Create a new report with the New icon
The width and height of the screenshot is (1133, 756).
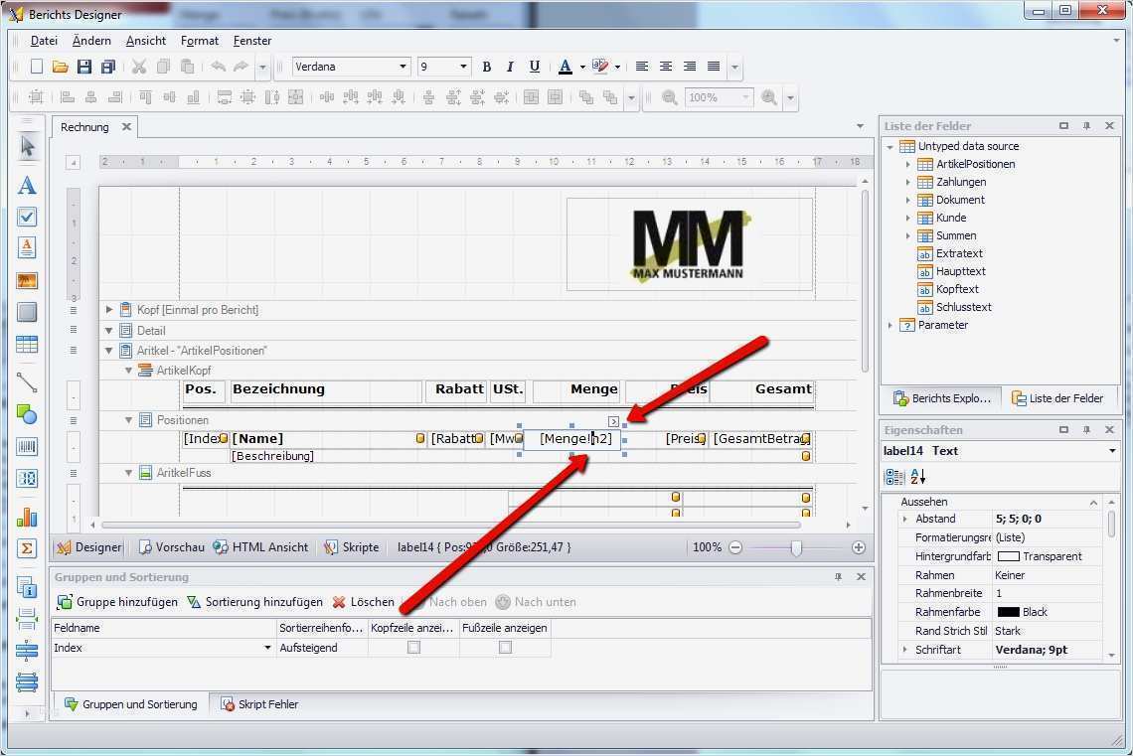click(x=36, y=67)
